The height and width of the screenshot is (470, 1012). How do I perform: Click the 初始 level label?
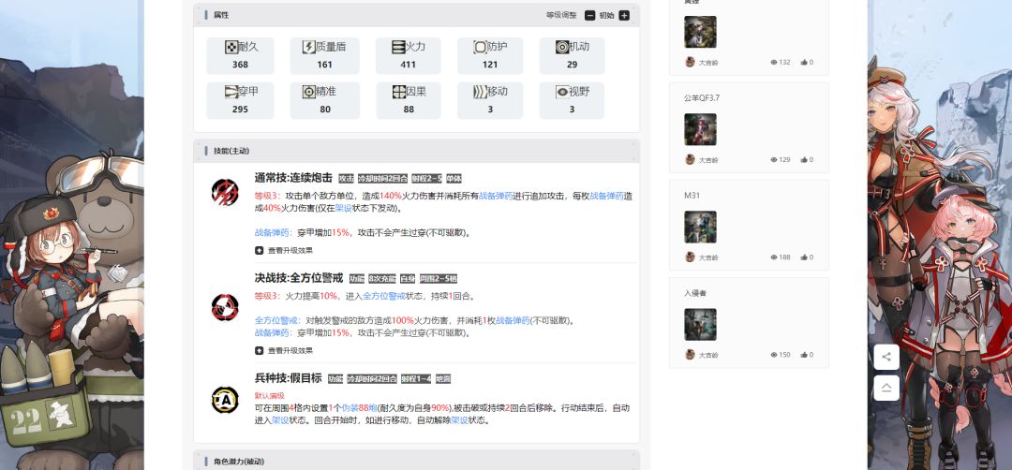606,15
